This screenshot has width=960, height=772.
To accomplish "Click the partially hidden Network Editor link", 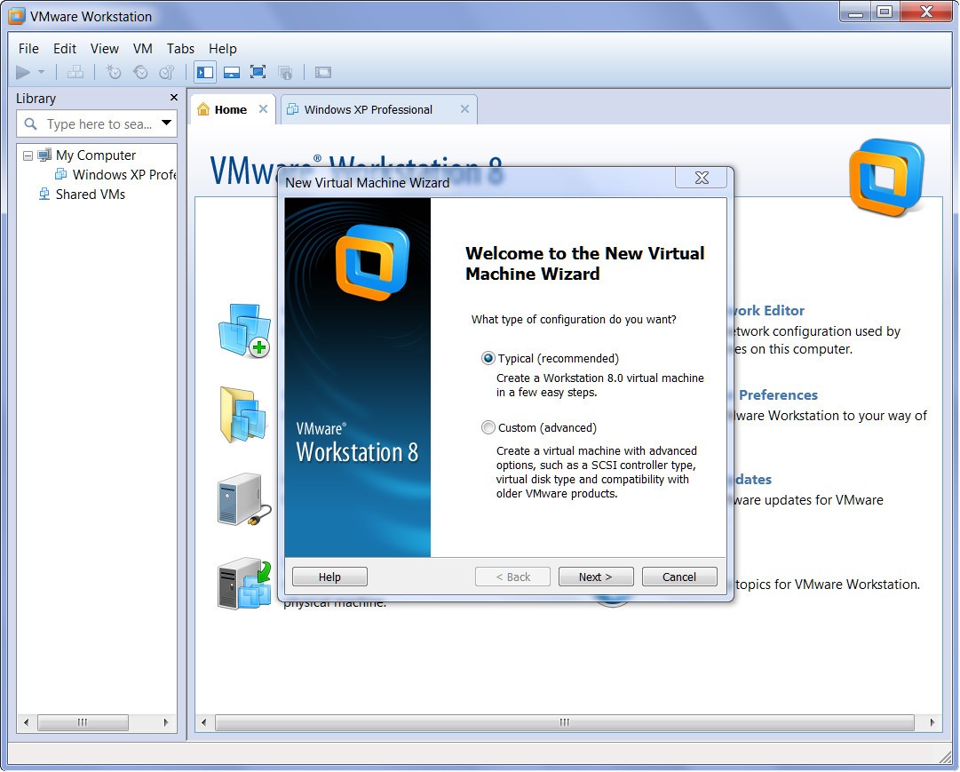I will [770, 311].
